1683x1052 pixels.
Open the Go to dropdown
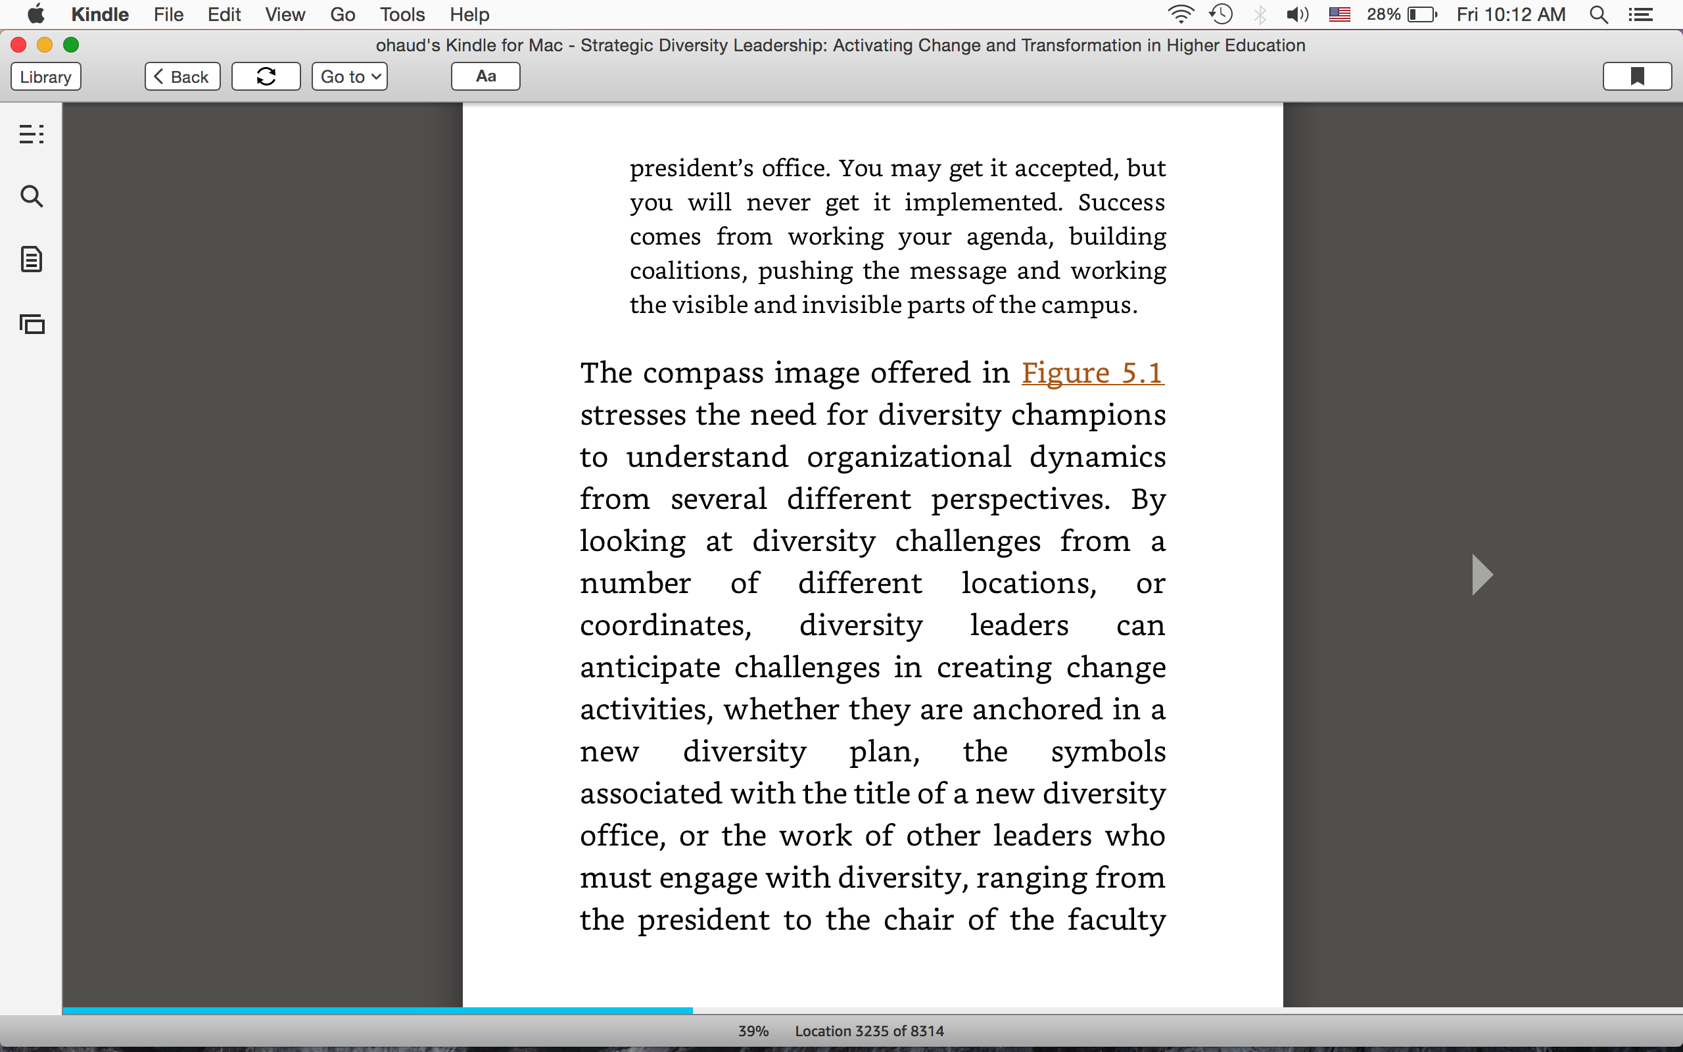tap(350, 76)
